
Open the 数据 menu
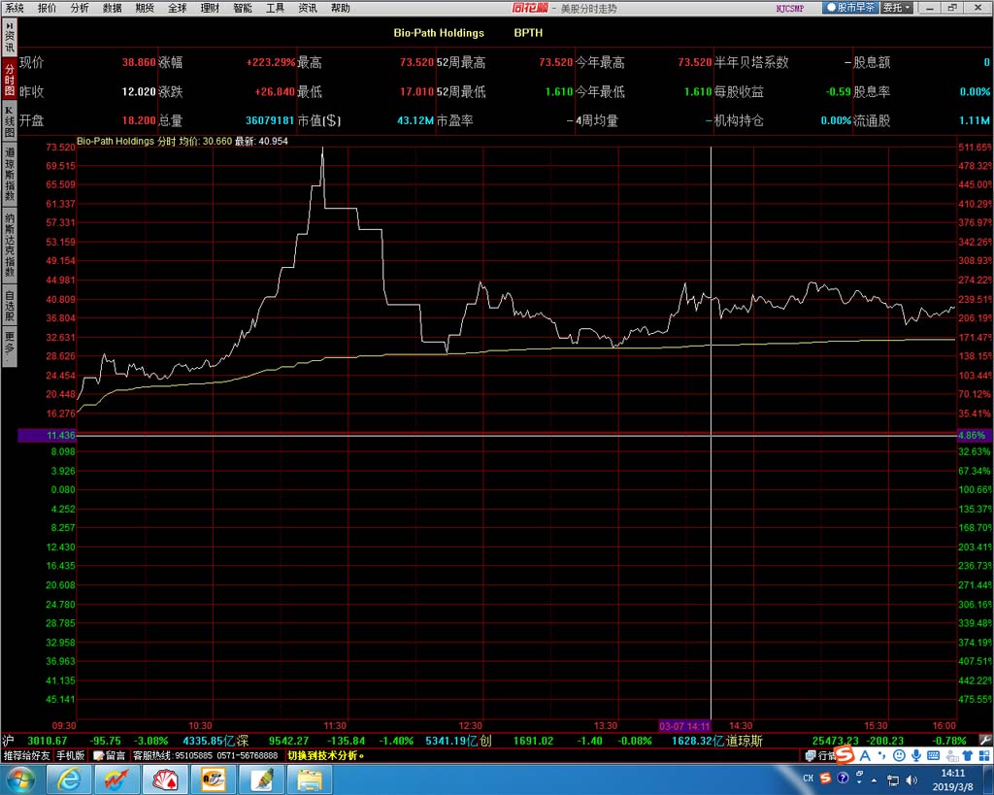(113, 8)
